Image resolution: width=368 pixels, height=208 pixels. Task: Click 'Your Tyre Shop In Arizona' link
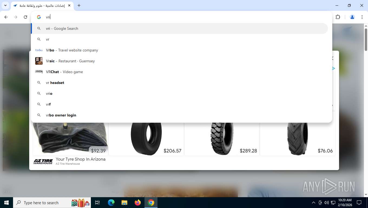click(x=81, y=159)
